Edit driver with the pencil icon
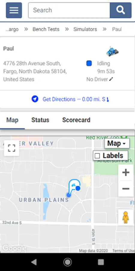Image resolution: width=135 pixels, height=271 pixels. [x=111, y=79]
